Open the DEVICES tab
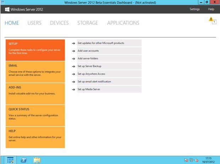220x164 pixels. [59, 23]
